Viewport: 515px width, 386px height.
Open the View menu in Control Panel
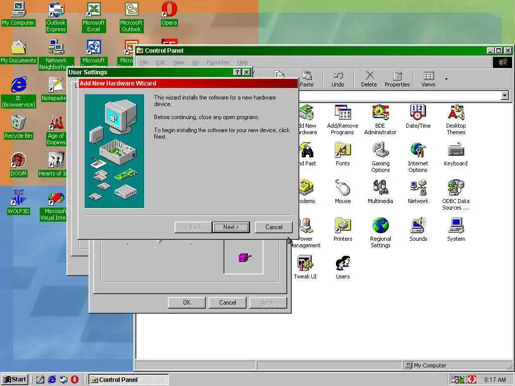[179, 62]
